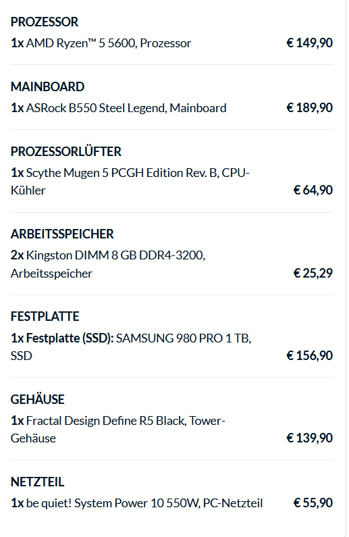
Task: Click the € 25,29 memory price
Action: 313,273
